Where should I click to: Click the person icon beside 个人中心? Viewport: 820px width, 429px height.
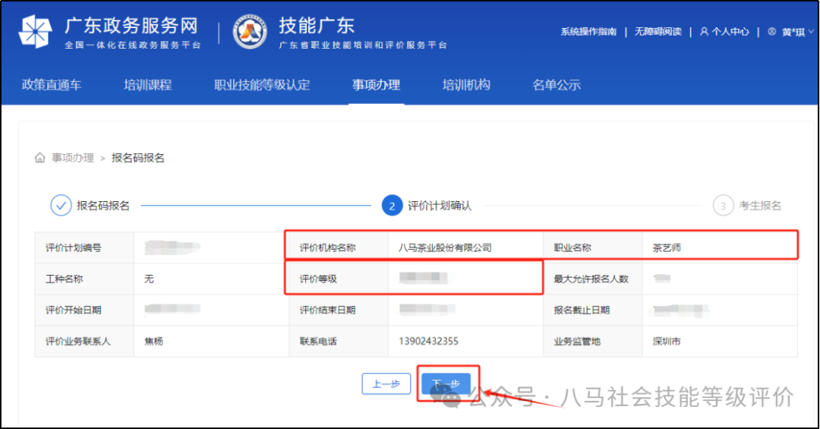tap(704, 31)
